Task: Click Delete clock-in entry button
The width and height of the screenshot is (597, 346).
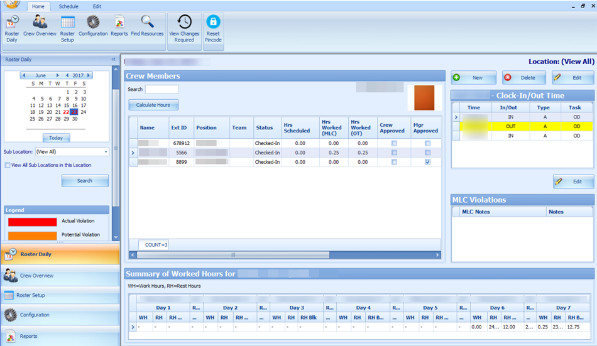Action: [524, 78]
